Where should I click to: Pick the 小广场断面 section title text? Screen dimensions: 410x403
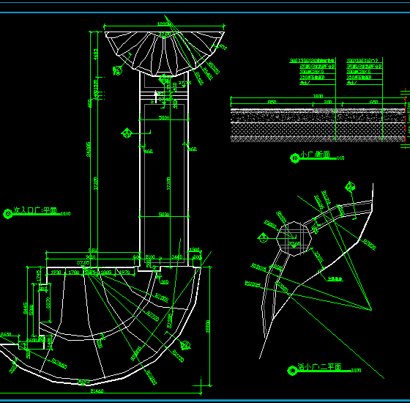(315, 155)
